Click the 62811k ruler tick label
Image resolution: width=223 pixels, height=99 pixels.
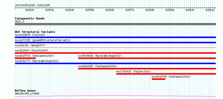pos(210,10)
